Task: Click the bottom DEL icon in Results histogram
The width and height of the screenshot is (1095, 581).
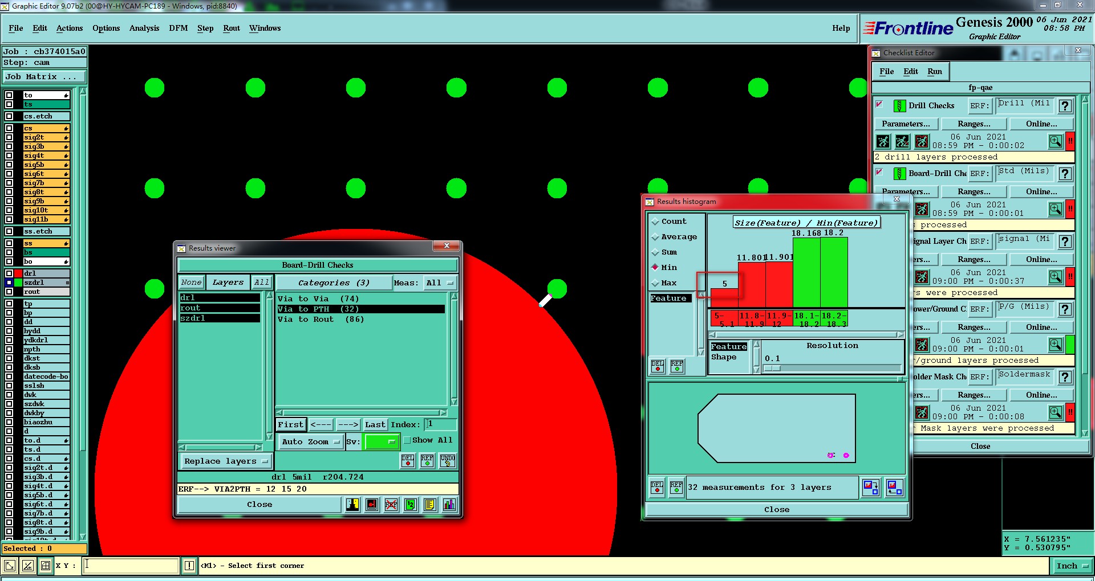Action: click(657, 488)
